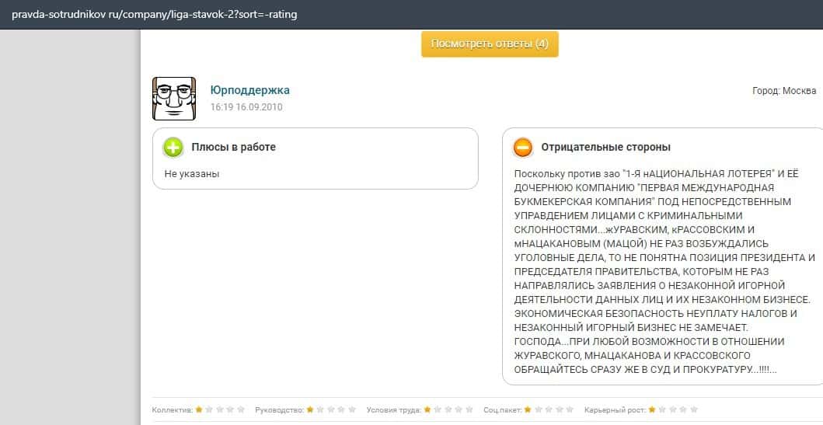Click the "Плюсы в работе" heading
The image size is (823, 425).
click(x=233, y=147)
